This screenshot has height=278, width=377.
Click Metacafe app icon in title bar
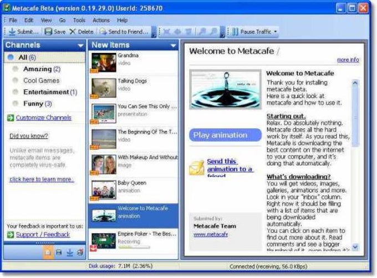pos(7,8)
